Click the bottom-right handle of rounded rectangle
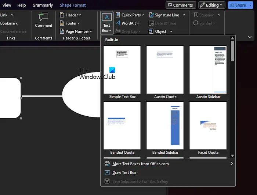 (21, 118)
